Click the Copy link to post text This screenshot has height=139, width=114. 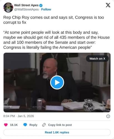pyautogui.click(x=60, y=125)
